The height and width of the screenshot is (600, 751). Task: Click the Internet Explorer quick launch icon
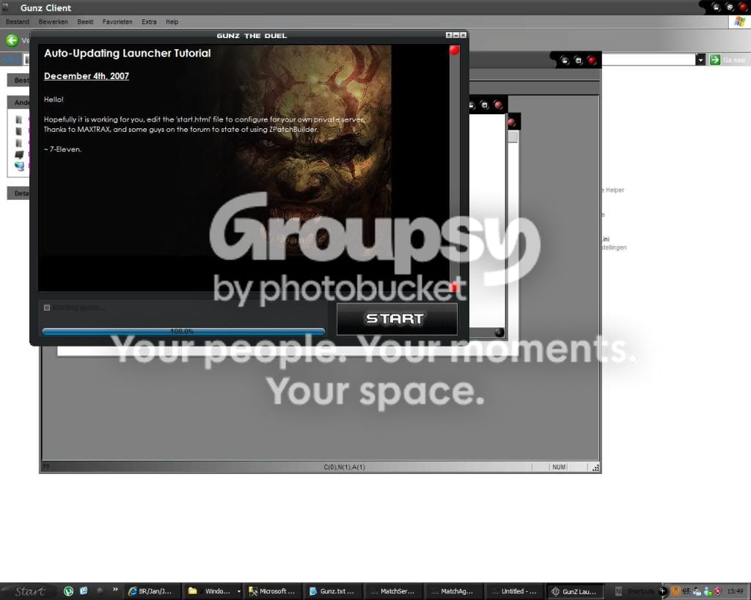tap(84, 591)
